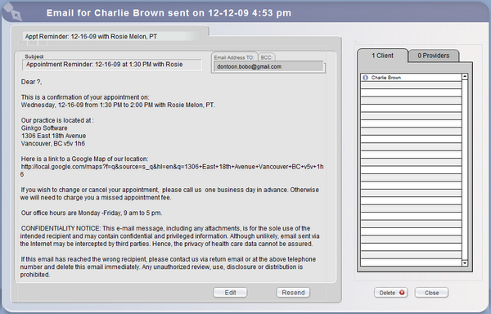Click the Close button
The width and height of the screenshot is (491, 314).
coord(431,293)
